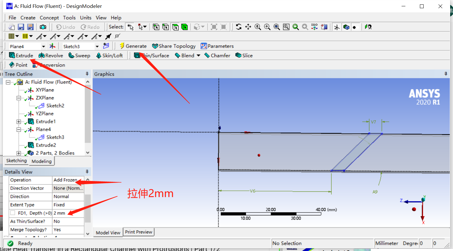Click the New Plane icon beside Plane4
Screen dimensions: 453x251
tap(52, 46)
